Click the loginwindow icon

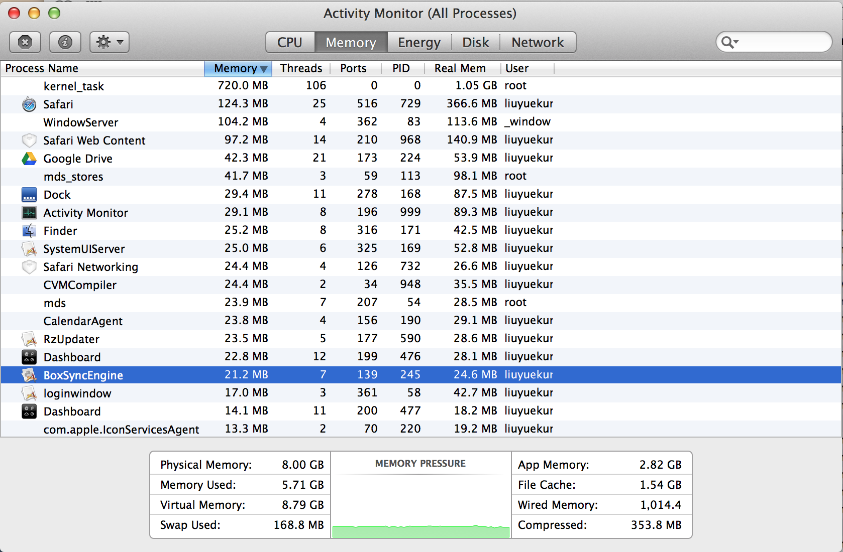29,393
